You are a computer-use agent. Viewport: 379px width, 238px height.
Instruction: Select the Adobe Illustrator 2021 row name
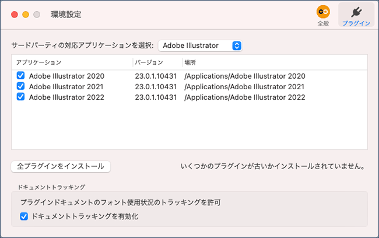pyautogui.click(x=66, y=86)
